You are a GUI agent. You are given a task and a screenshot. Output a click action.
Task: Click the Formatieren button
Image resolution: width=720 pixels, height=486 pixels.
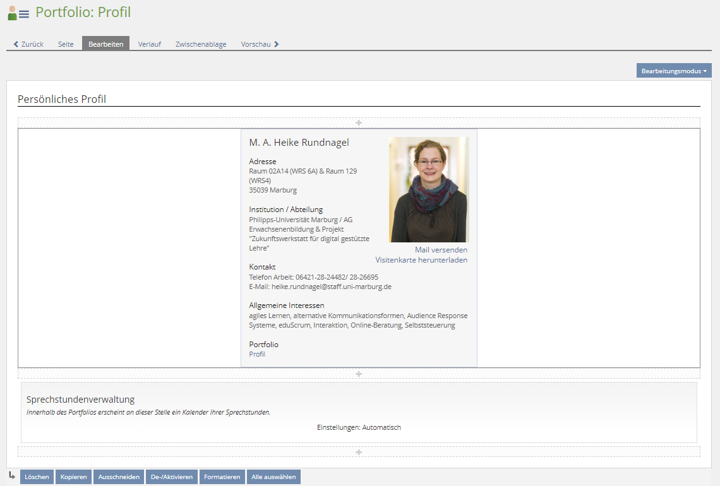[222, 477]
